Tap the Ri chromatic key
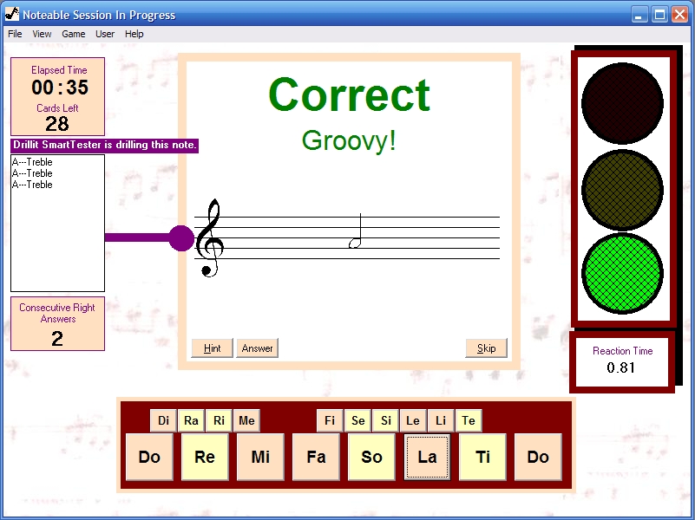Image resolution: width=695 pixels, height=520 pixels. pyautogui.click(x=219, y=420)
